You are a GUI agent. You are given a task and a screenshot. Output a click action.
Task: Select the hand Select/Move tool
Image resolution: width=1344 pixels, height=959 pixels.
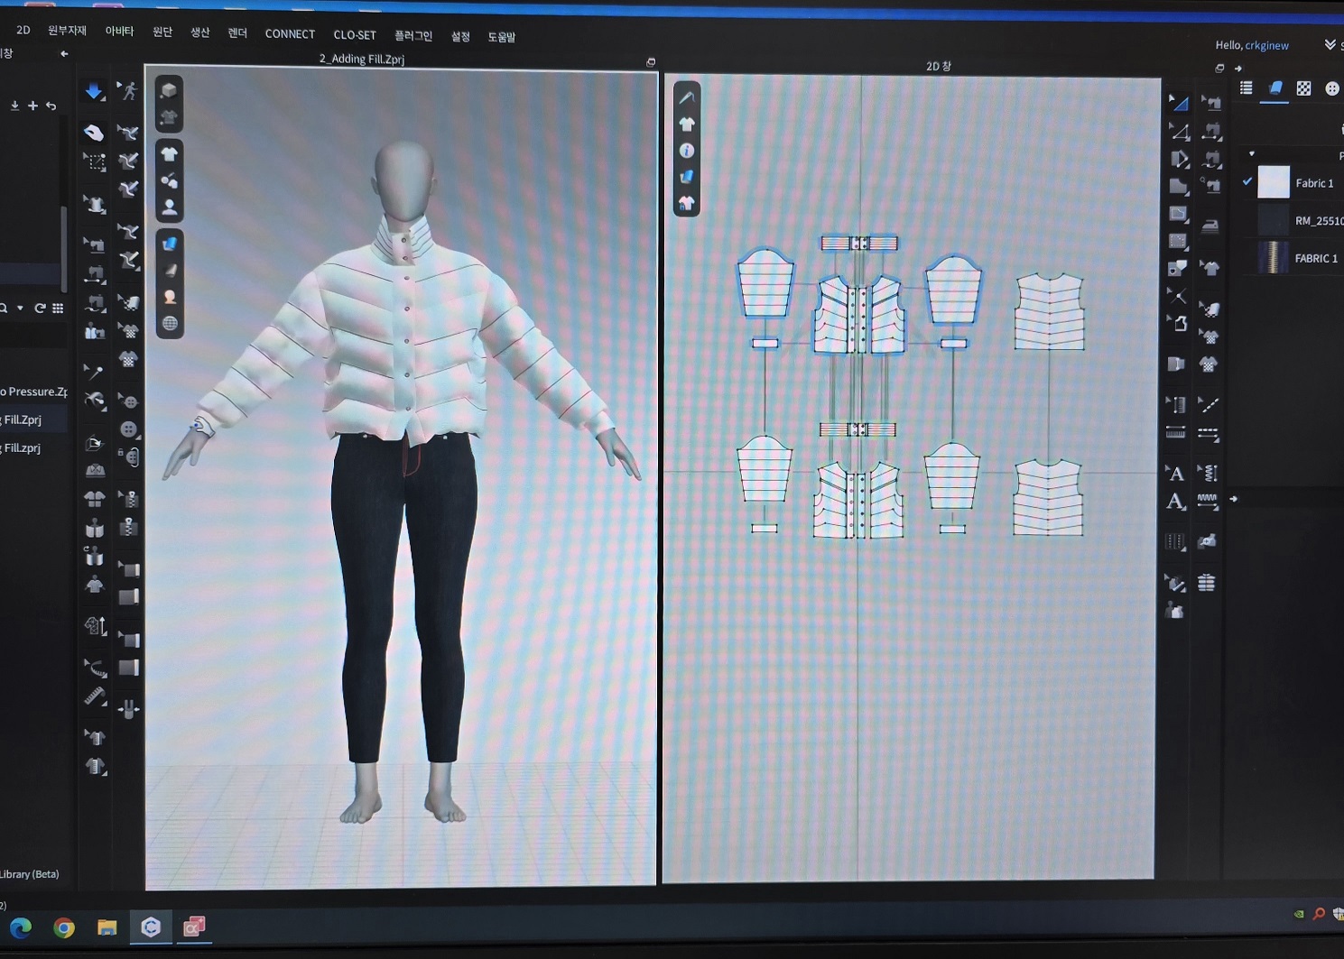coord(94,133)
